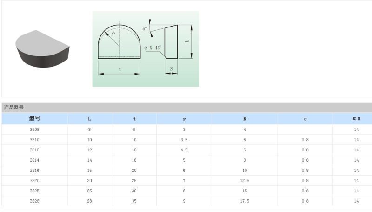The image size is (372, 212).
Task: Select the B220 model cell
Action: click(34, 181)
